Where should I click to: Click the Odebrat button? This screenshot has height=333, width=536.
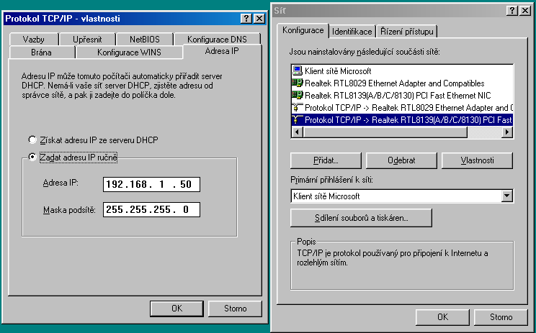pos(401,160)
